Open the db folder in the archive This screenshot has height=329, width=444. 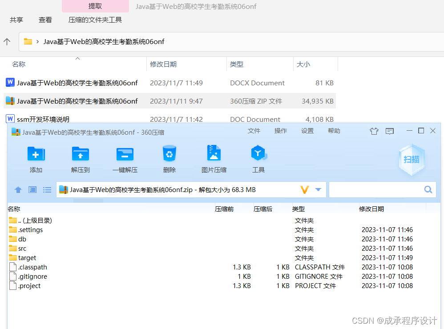tap(21, 239)
